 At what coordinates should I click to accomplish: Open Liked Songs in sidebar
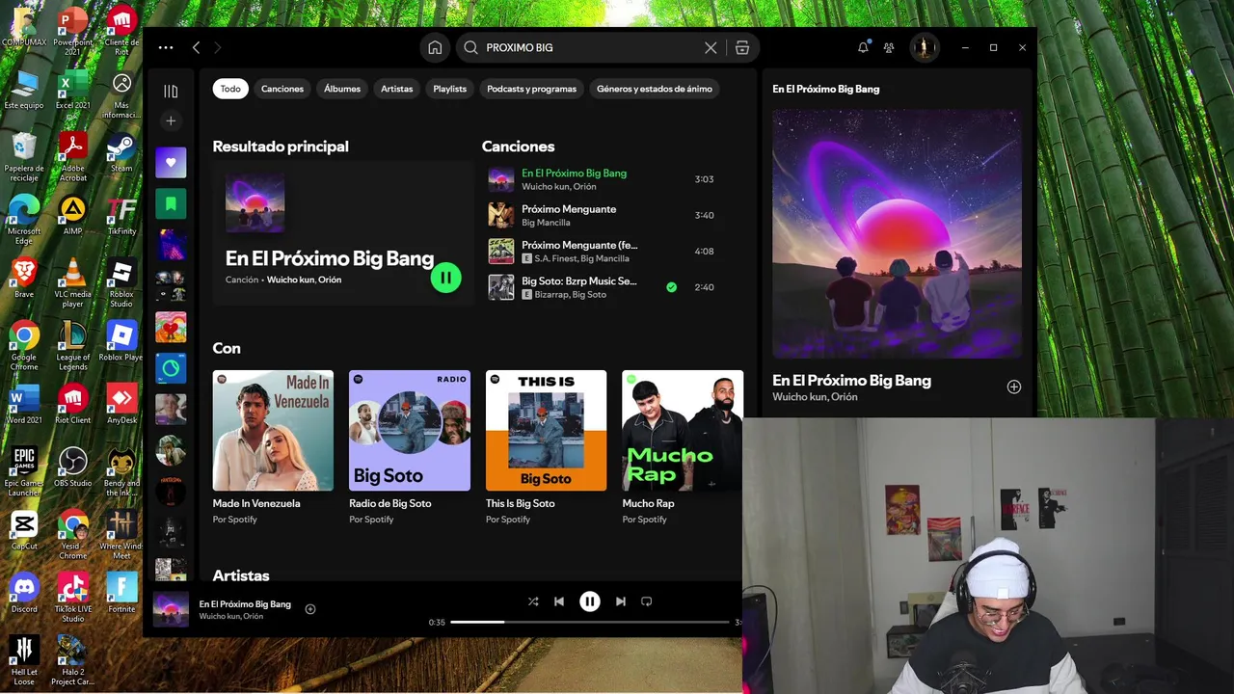click(x=171, y=163)
